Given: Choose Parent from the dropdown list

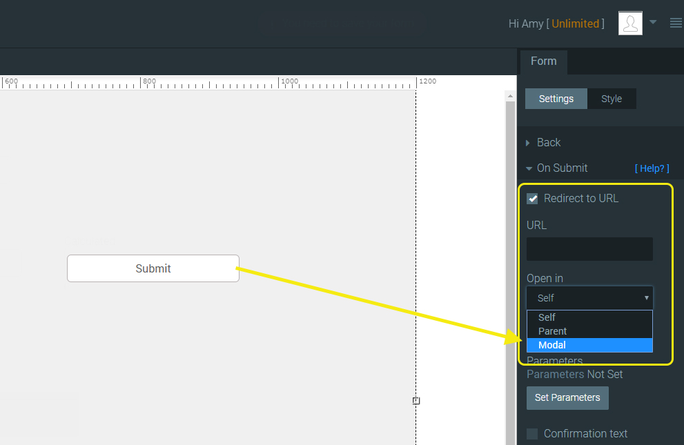Looking at the screenshot, I should tap(589, 331).
